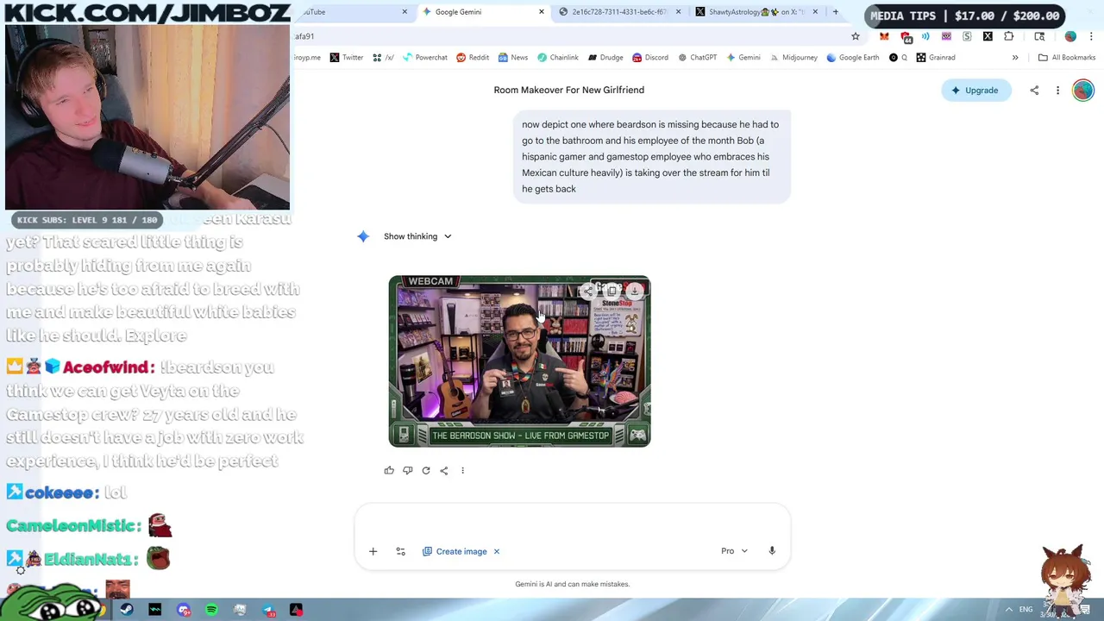Copy the generated image
Viewport: 1104px width, 621px height.
point(612,291)
